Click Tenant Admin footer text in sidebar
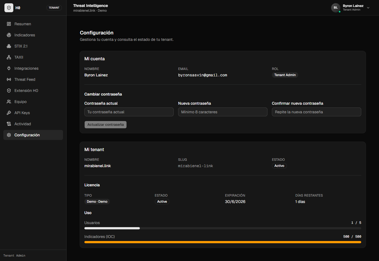Screen dimensions: 379x261 pos(14,255)
